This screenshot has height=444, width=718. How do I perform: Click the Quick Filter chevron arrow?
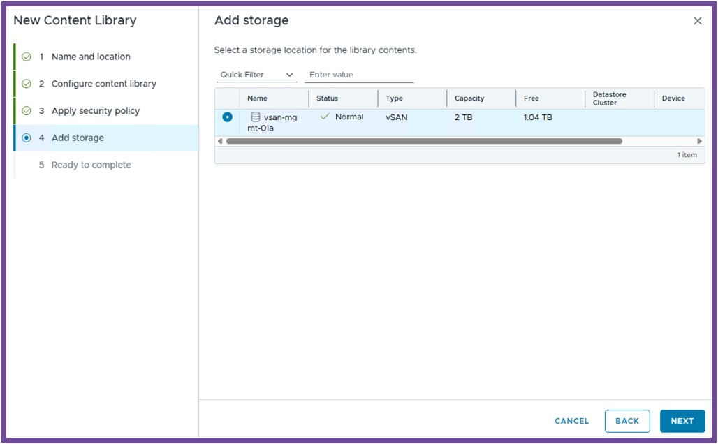[x=289, y=75]
